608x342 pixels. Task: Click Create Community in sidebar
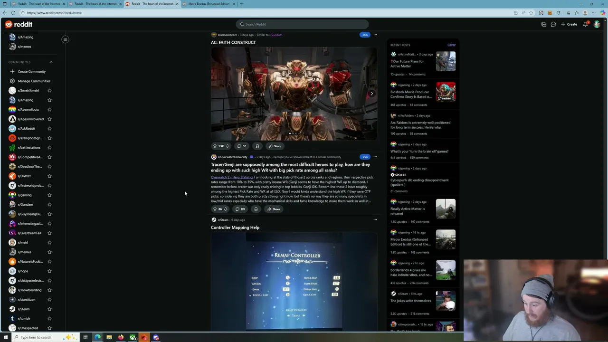[31, 72]
